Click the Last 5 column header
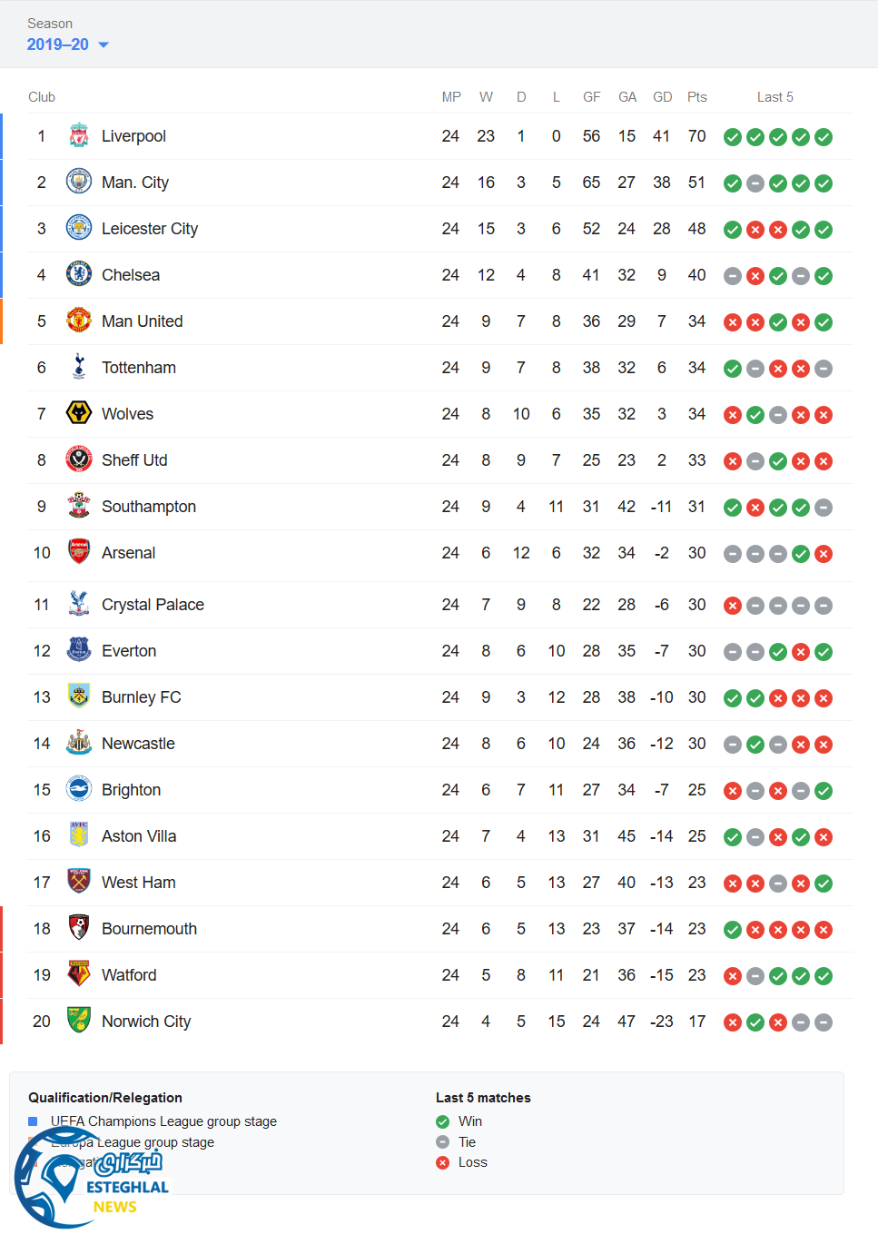878x1254 pixels. [774, 97]
